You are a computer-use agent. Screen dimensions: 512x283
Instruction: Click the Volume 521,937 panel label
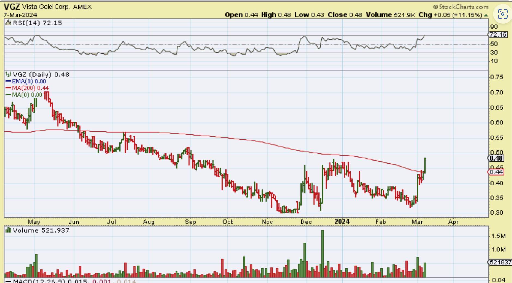click(x=41, y=231)
